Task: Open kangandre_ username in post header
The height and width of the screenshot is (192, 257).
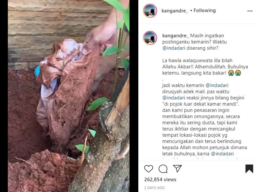Action: [175, 11]
